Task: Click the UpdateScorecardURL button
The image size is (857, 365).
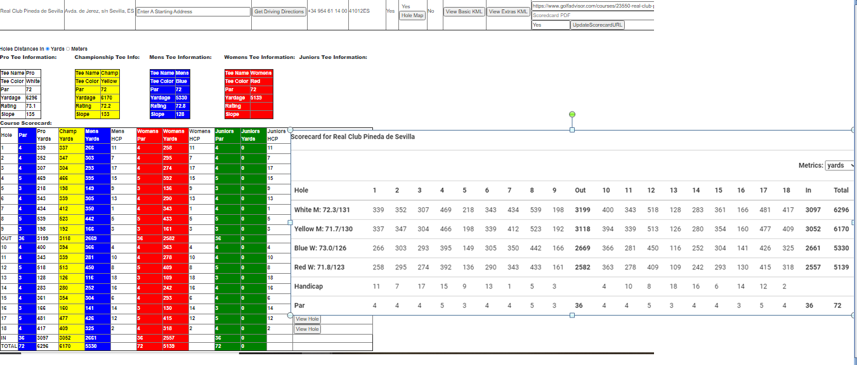Action: (x=598, y=25)
